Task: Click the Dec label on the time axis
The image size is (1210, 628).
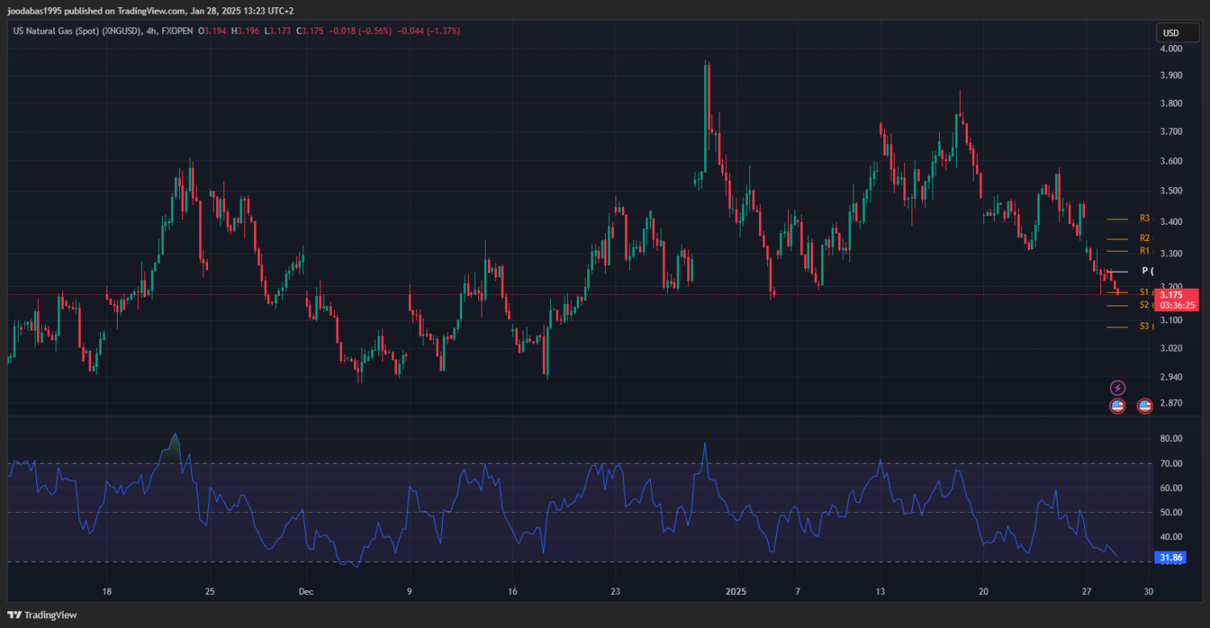Action: [306, 591]
